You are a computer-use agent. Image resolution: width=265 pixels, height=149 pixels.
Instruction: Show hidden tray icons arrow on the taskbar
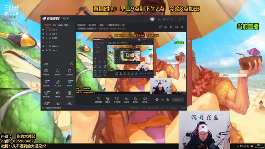(x=238, y=146)
